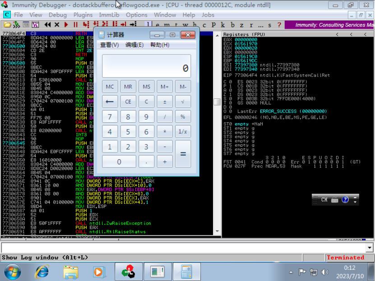Image resolution: width=375 pixels, height=281 pixels.
Task: Click the LastErr ERROR_SUCCESS text
Action: [x=282, y=111]
